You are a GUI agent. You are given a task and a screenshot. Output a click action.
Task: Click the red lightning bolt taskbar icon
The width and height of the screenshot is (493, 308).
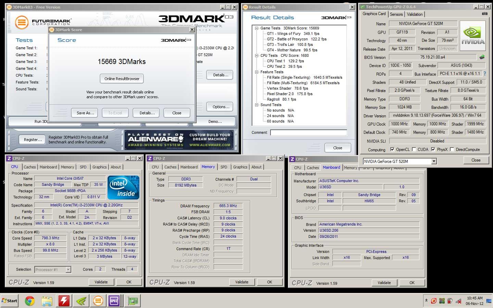pos(64,301)
